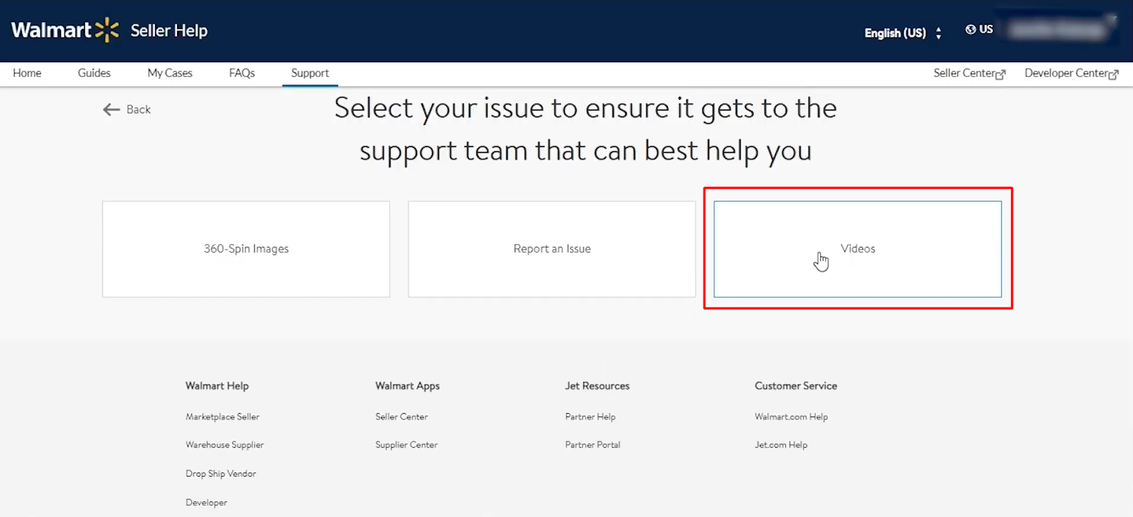
Task: Click the globe icon beside US
Action: [x=971, y=29]
